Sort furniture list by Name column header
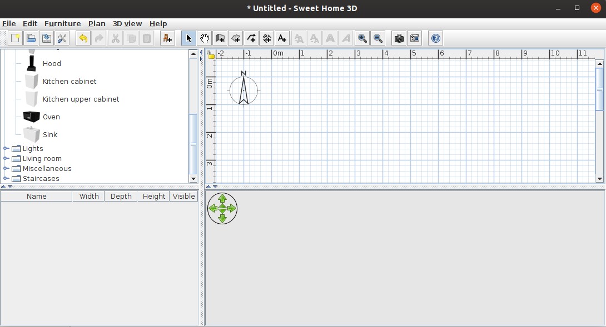This screenshot has width=606, height=327. 36,196
